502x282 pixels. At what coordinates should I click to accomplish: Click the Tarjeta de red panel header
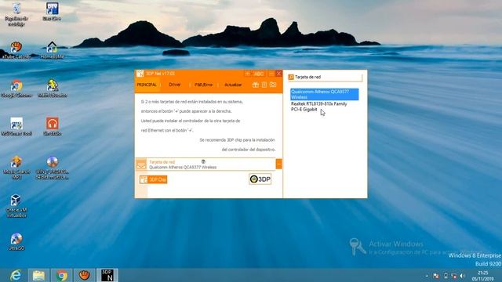(x=325, y=77)
